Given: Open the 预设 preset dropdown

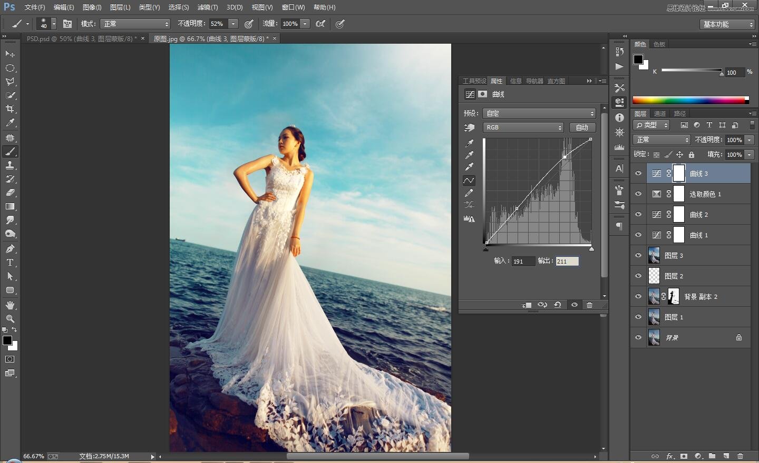Looking at the screenshot, I should tap(539, 114).
